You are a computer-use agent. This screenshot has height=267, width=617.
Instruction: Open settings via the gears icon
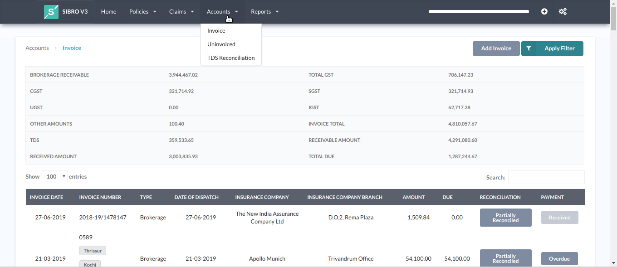[563, 11]
